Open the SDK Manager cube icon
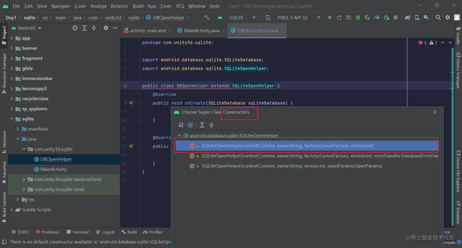This screenshot has width=462, height=248. (x=426, y=17)
